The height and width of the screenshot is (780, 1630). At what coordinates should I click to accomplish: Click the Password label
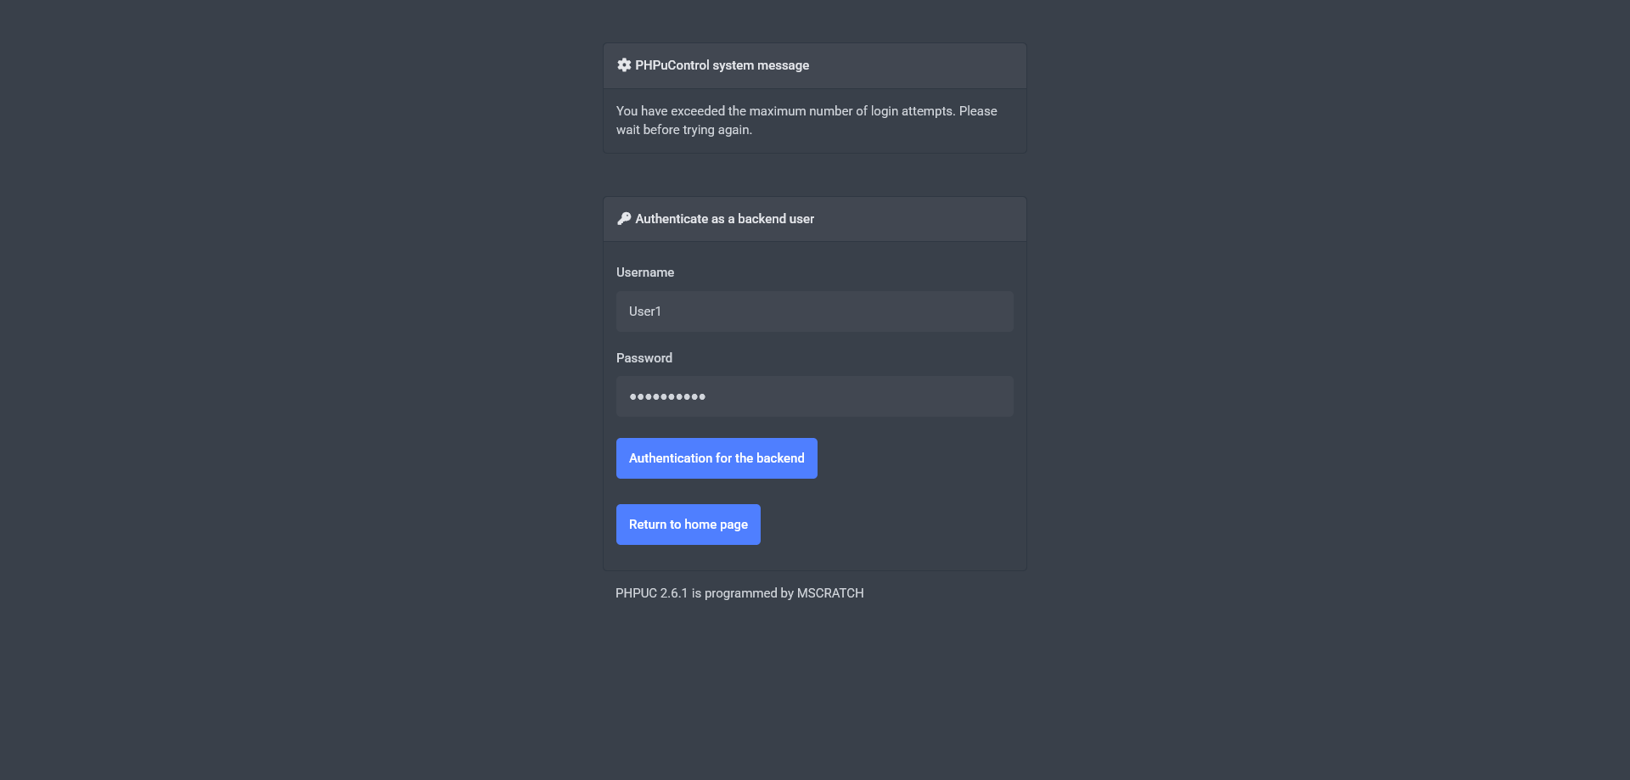644,358
